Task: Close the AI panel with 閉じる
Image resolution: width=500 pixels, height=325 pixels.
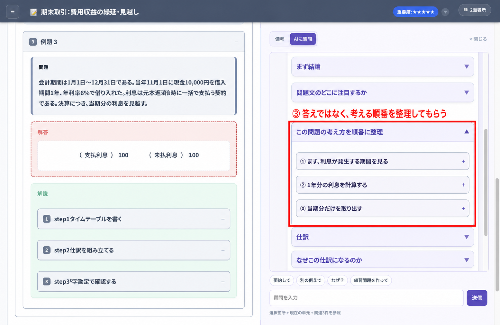Action: point(478,39)
